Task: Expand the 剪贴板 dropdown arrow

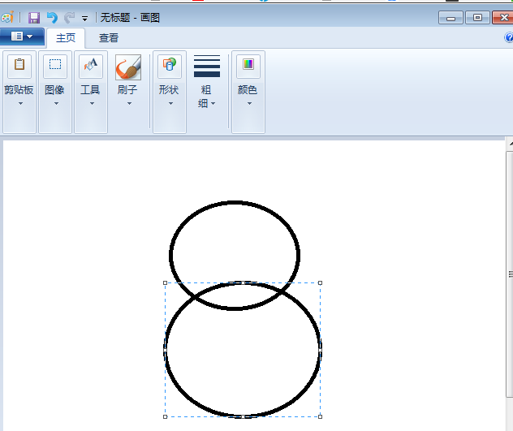Action: 20,103
